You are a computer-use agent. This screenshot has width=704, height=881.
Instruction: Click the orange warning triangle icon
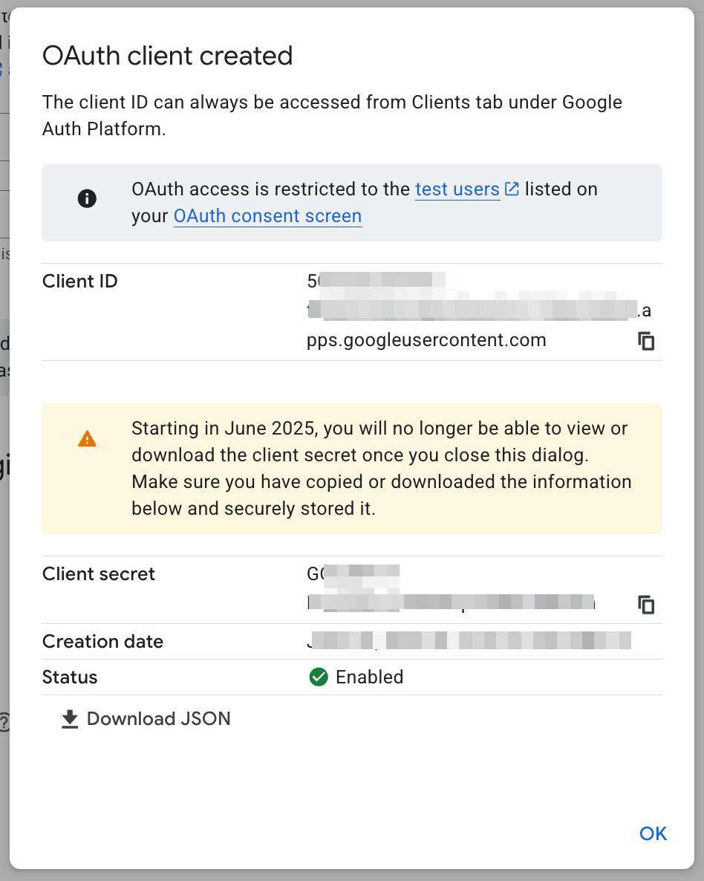[87, 439]
